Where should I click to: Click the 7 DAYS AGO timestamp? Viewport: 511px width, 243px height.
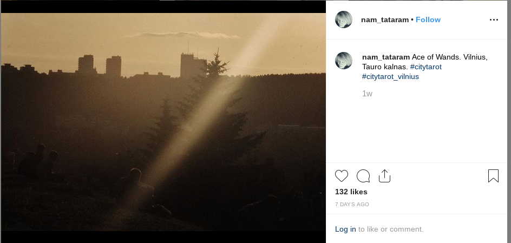(352, 205)
